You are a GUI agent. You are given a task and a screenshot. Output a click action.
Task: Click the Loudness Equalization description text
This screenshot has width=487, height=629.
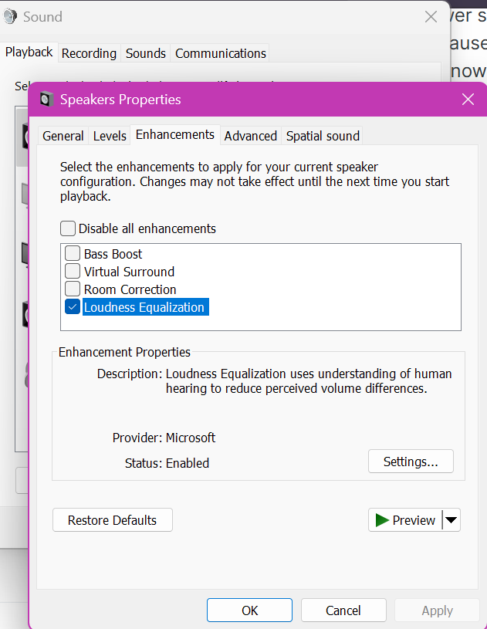(309, 380)
